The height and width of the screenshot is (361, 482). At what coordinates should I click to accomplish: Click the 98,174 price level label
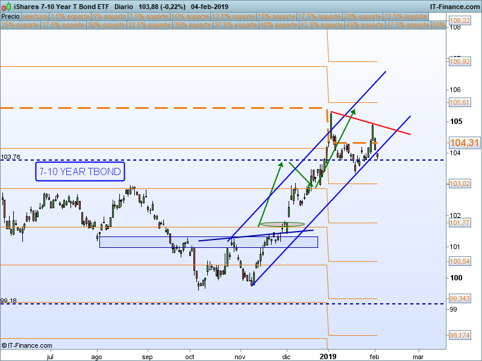(x=459, y=335)
